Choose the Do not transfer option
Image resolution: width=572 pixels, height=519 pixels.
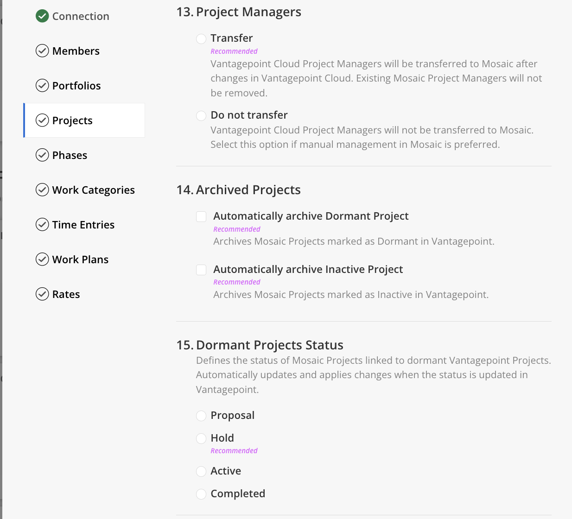coord(201,116)
